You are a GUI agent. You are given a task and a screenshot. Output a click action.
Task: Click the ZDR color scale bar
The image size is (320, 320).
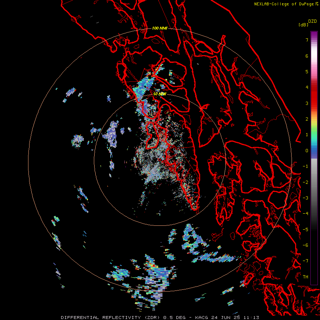coord(314,158)
